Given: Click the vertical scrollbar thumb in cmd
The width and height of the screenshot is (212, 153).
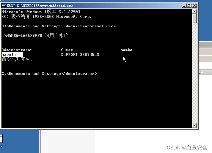Looking at the screenshot, I should coord(194,18).
